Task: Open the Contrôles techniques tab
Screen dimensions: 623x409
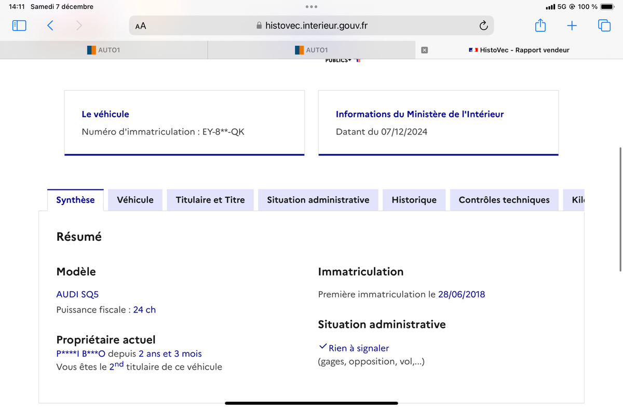Action: pyautogui.click(x=504, y=200)
